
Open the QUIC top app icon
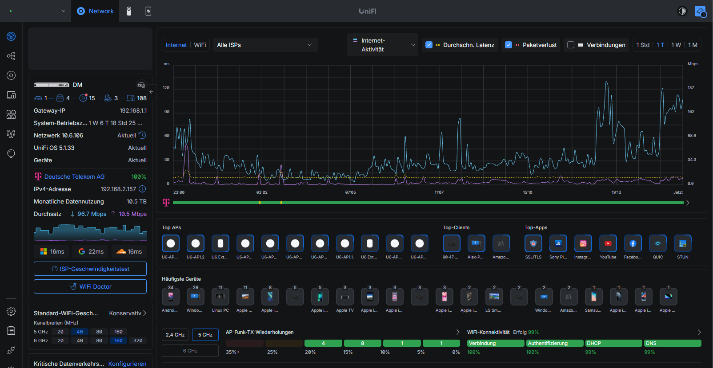658,243
